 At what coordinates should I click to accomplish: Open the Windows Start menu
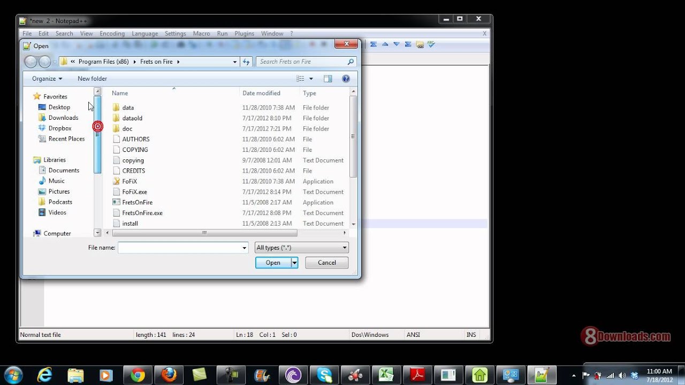pos(13,374)
